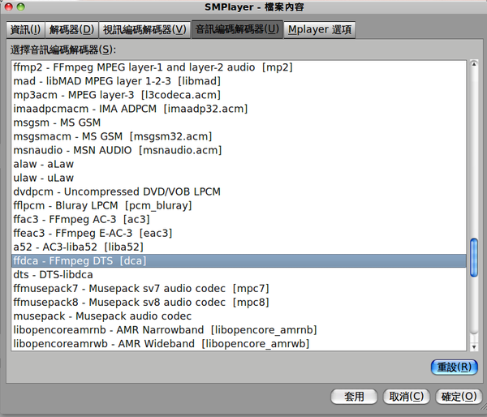
Task: Select ffmp2 - FFmpeg MPEG layer-1 and layer-2 audio
Action: (x=239, y=67)
